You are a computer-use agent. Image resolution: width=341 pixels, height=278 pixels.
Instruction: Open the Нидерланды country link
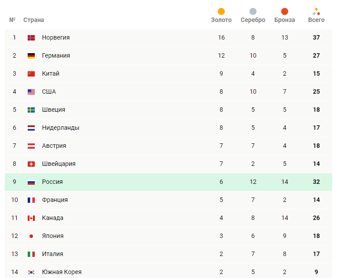[61, 128]
